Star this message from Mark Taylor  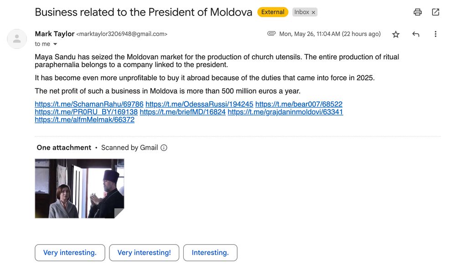pyautogui.click(x=395, y=34)
